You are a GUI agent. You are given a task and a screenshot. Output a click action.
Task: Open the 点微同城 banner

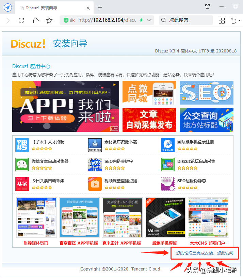tap(149, 93)
